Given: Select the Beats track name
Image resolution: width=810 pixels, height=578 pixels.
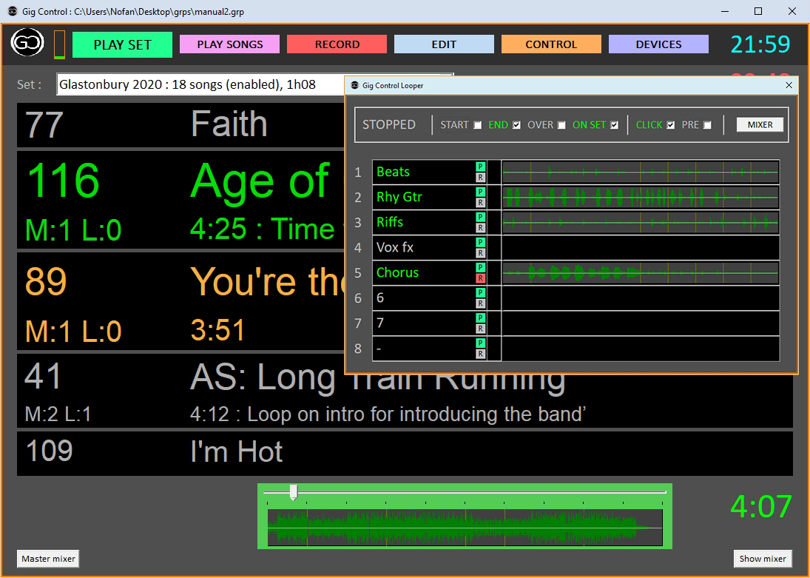Looking at the screenshot, I should 393,172.
